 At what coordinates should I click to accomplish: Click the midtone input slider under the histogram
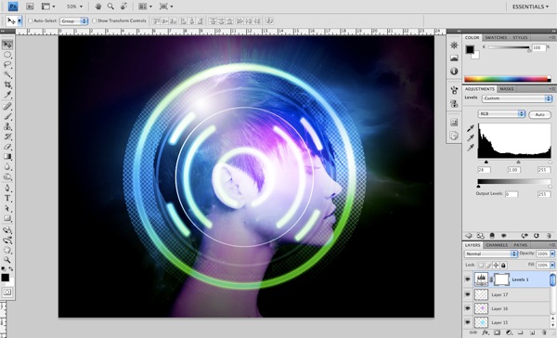(x=518, y=162)
